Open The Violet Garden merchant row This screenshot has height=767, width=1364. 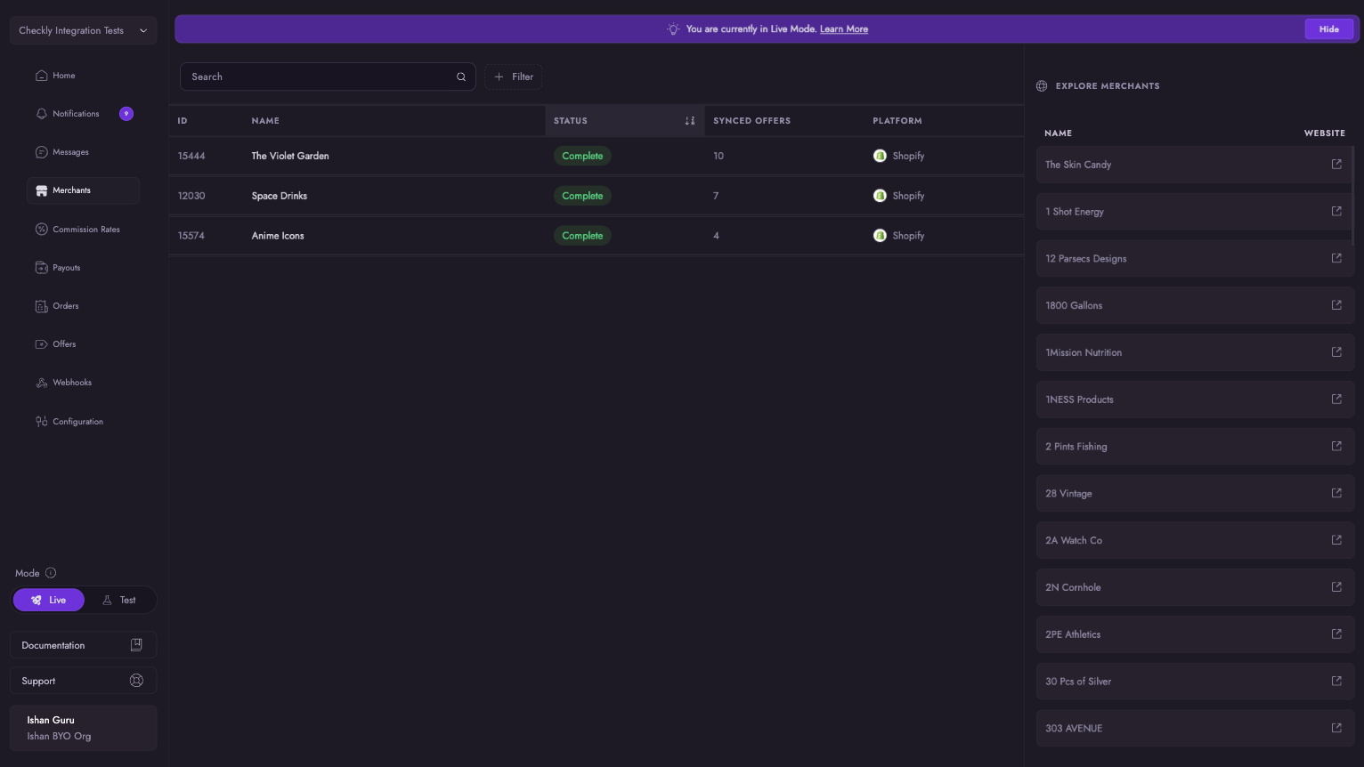point(290,156)
